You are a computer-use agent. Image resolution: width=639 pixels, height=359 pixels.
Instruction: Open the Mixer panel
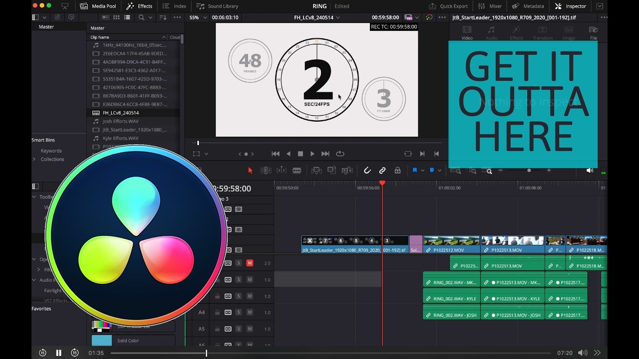[490, 6]
